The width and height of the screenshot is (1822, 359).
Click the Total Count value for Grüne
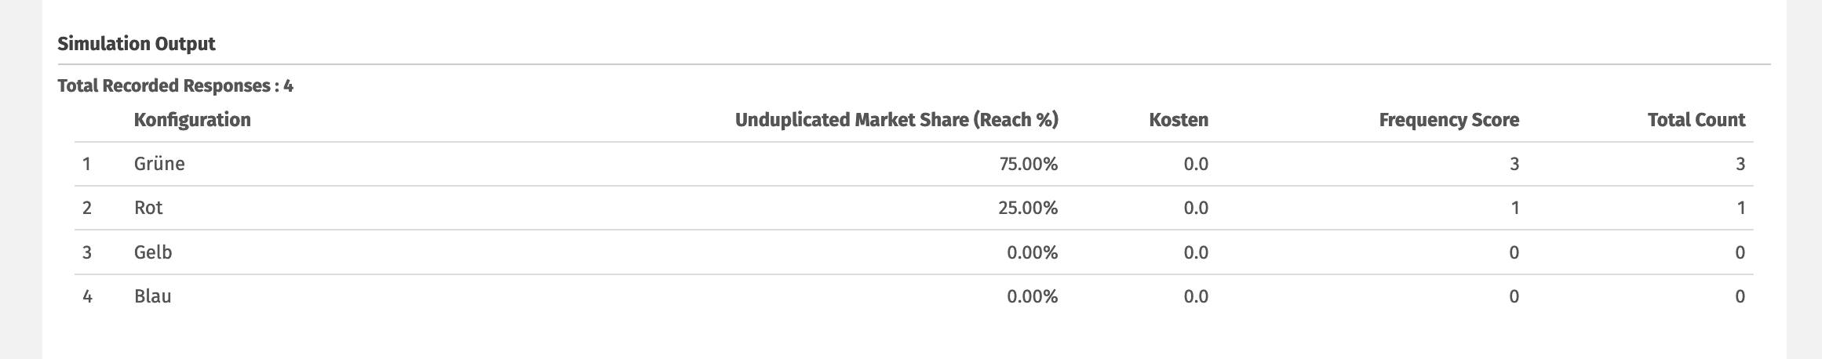1740,164
